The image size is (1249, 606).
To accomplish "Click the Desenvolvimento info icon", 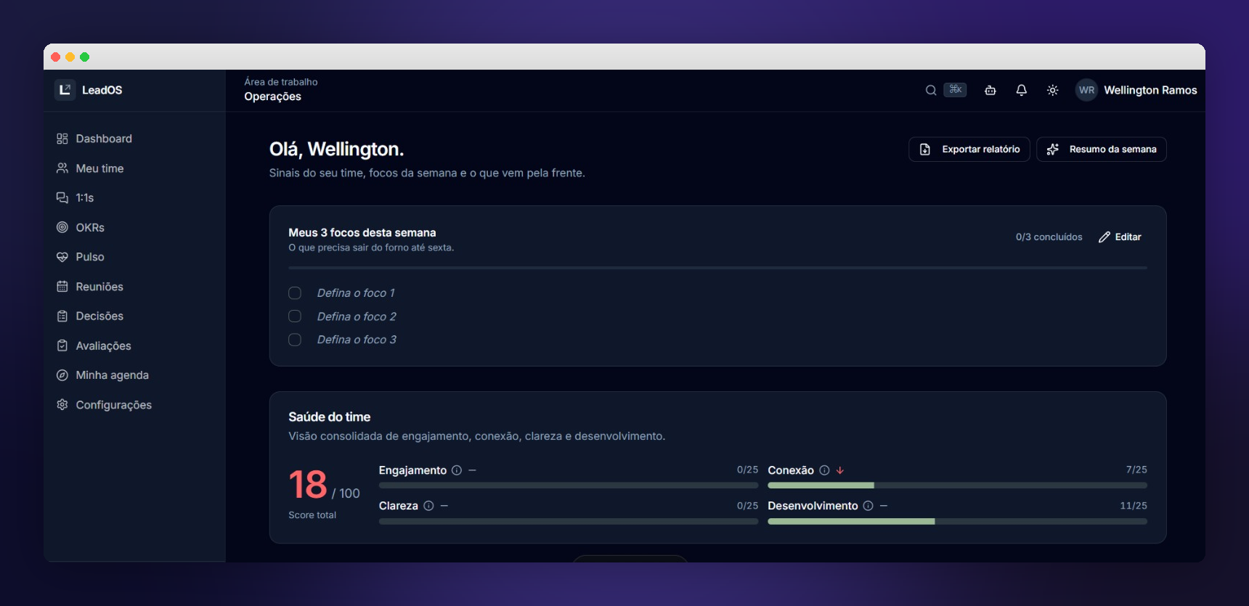I will (868, 506).
